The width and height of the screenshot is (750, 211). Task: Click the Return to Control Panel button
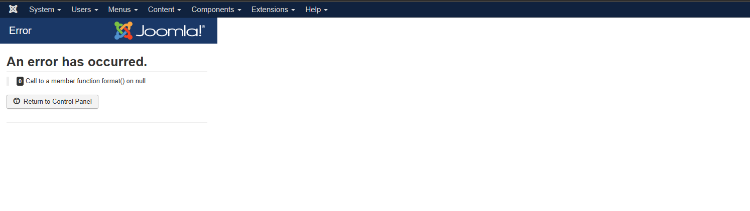coord(52,101)
